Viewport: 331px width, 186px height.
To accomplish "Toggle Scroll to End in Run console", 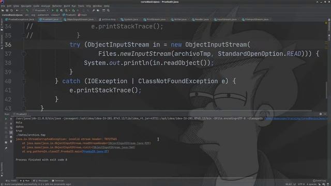I will pyautogui.click(x=11, y=132).
